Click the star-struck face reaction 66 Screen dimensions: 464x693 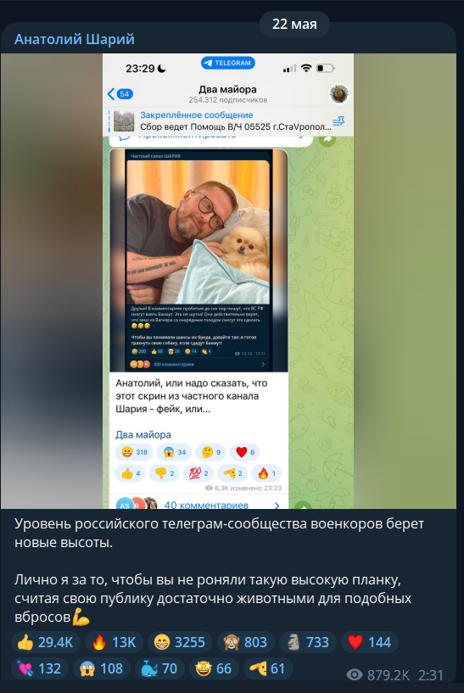(214, 668)
